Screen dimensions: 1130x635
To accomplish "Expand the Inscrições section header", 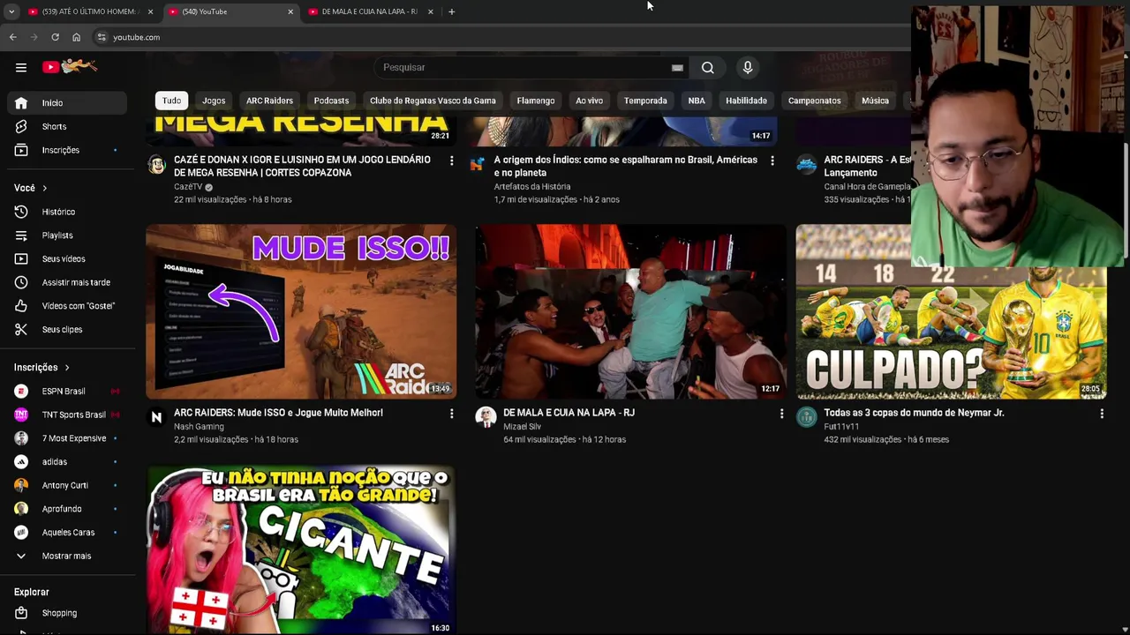I will click(x=41, y=367).
